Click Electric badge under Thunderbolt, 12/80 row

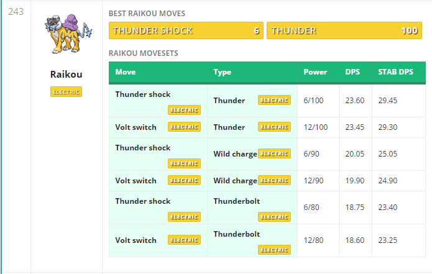click(274, 250)
